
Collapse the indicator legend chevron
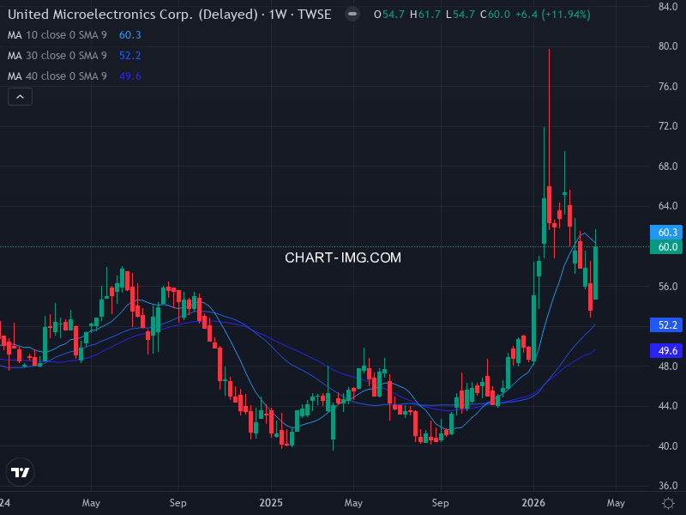coord(20,97)
